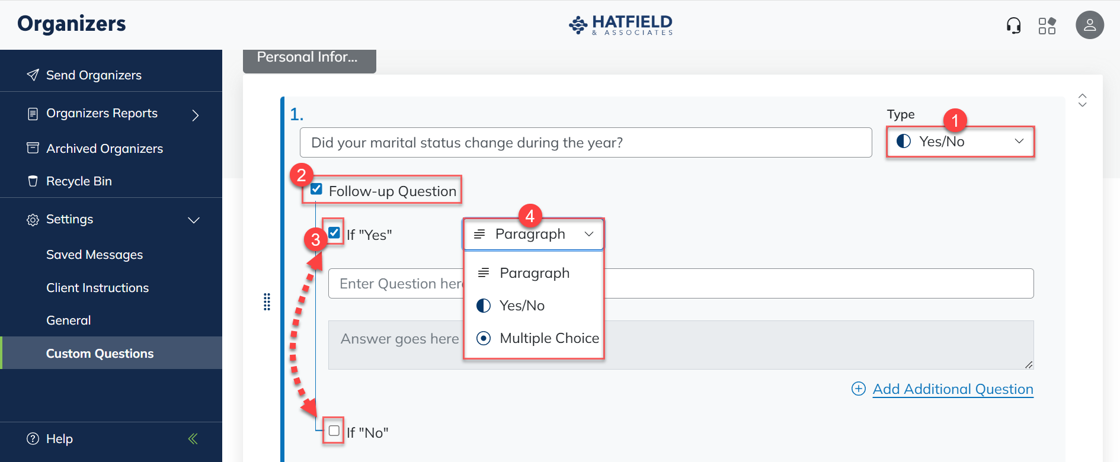Uncheck the If "Yes" checkbox
The height and width of the screenshot is (462, 1120).
tap(334, 233)
